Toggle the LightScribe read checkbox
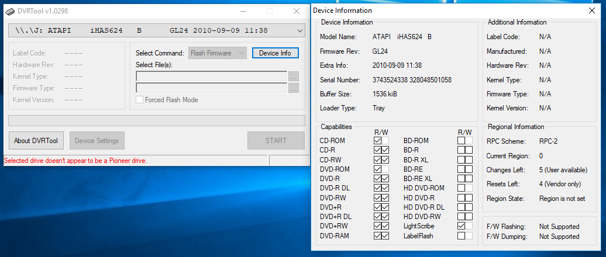Viewport: 606px width, 257px height. point(461,226)
